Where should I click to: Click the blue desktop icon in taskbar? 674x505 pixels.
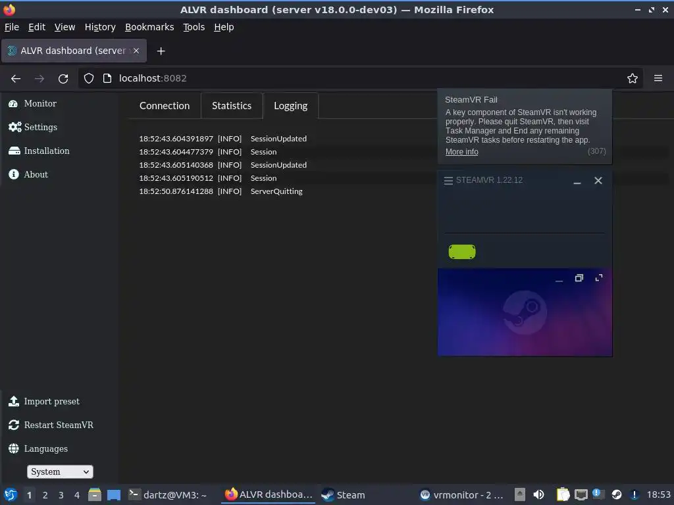pyautogui.click(x=114, y=494)
